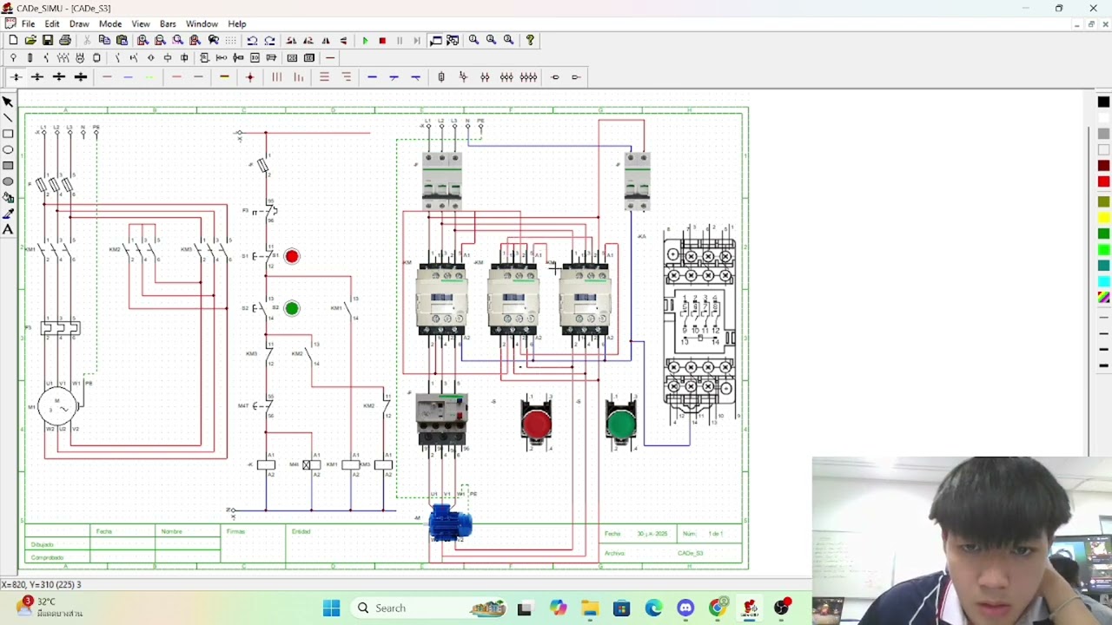
Task: Toggle the dotted grid display icon
Action: (x=230, y=41)
